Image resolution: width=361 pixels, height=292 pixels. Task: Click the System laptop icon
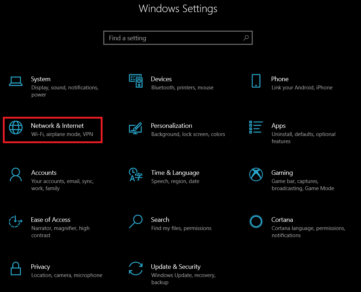click(x=16, y=81)
